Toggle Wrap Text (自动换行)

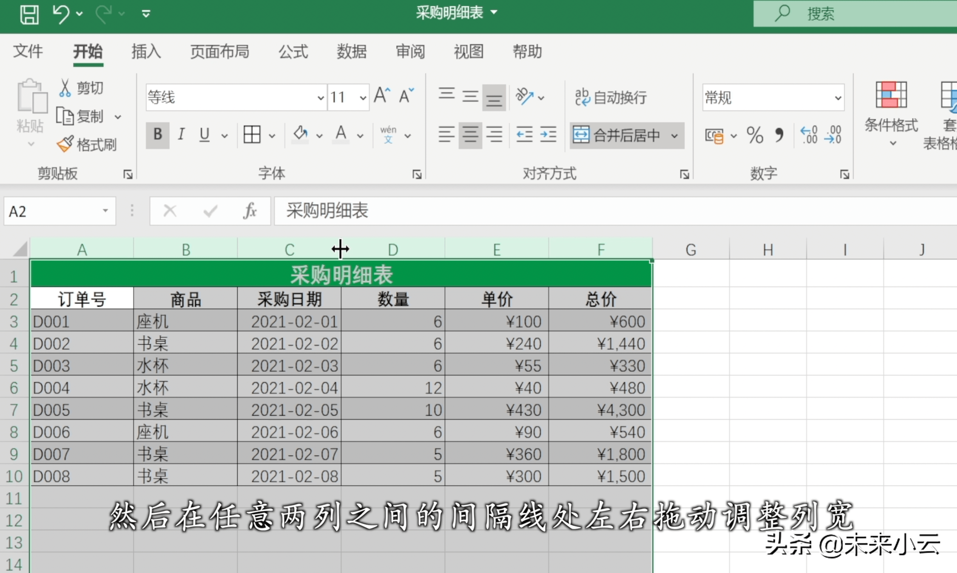[611, 97]
